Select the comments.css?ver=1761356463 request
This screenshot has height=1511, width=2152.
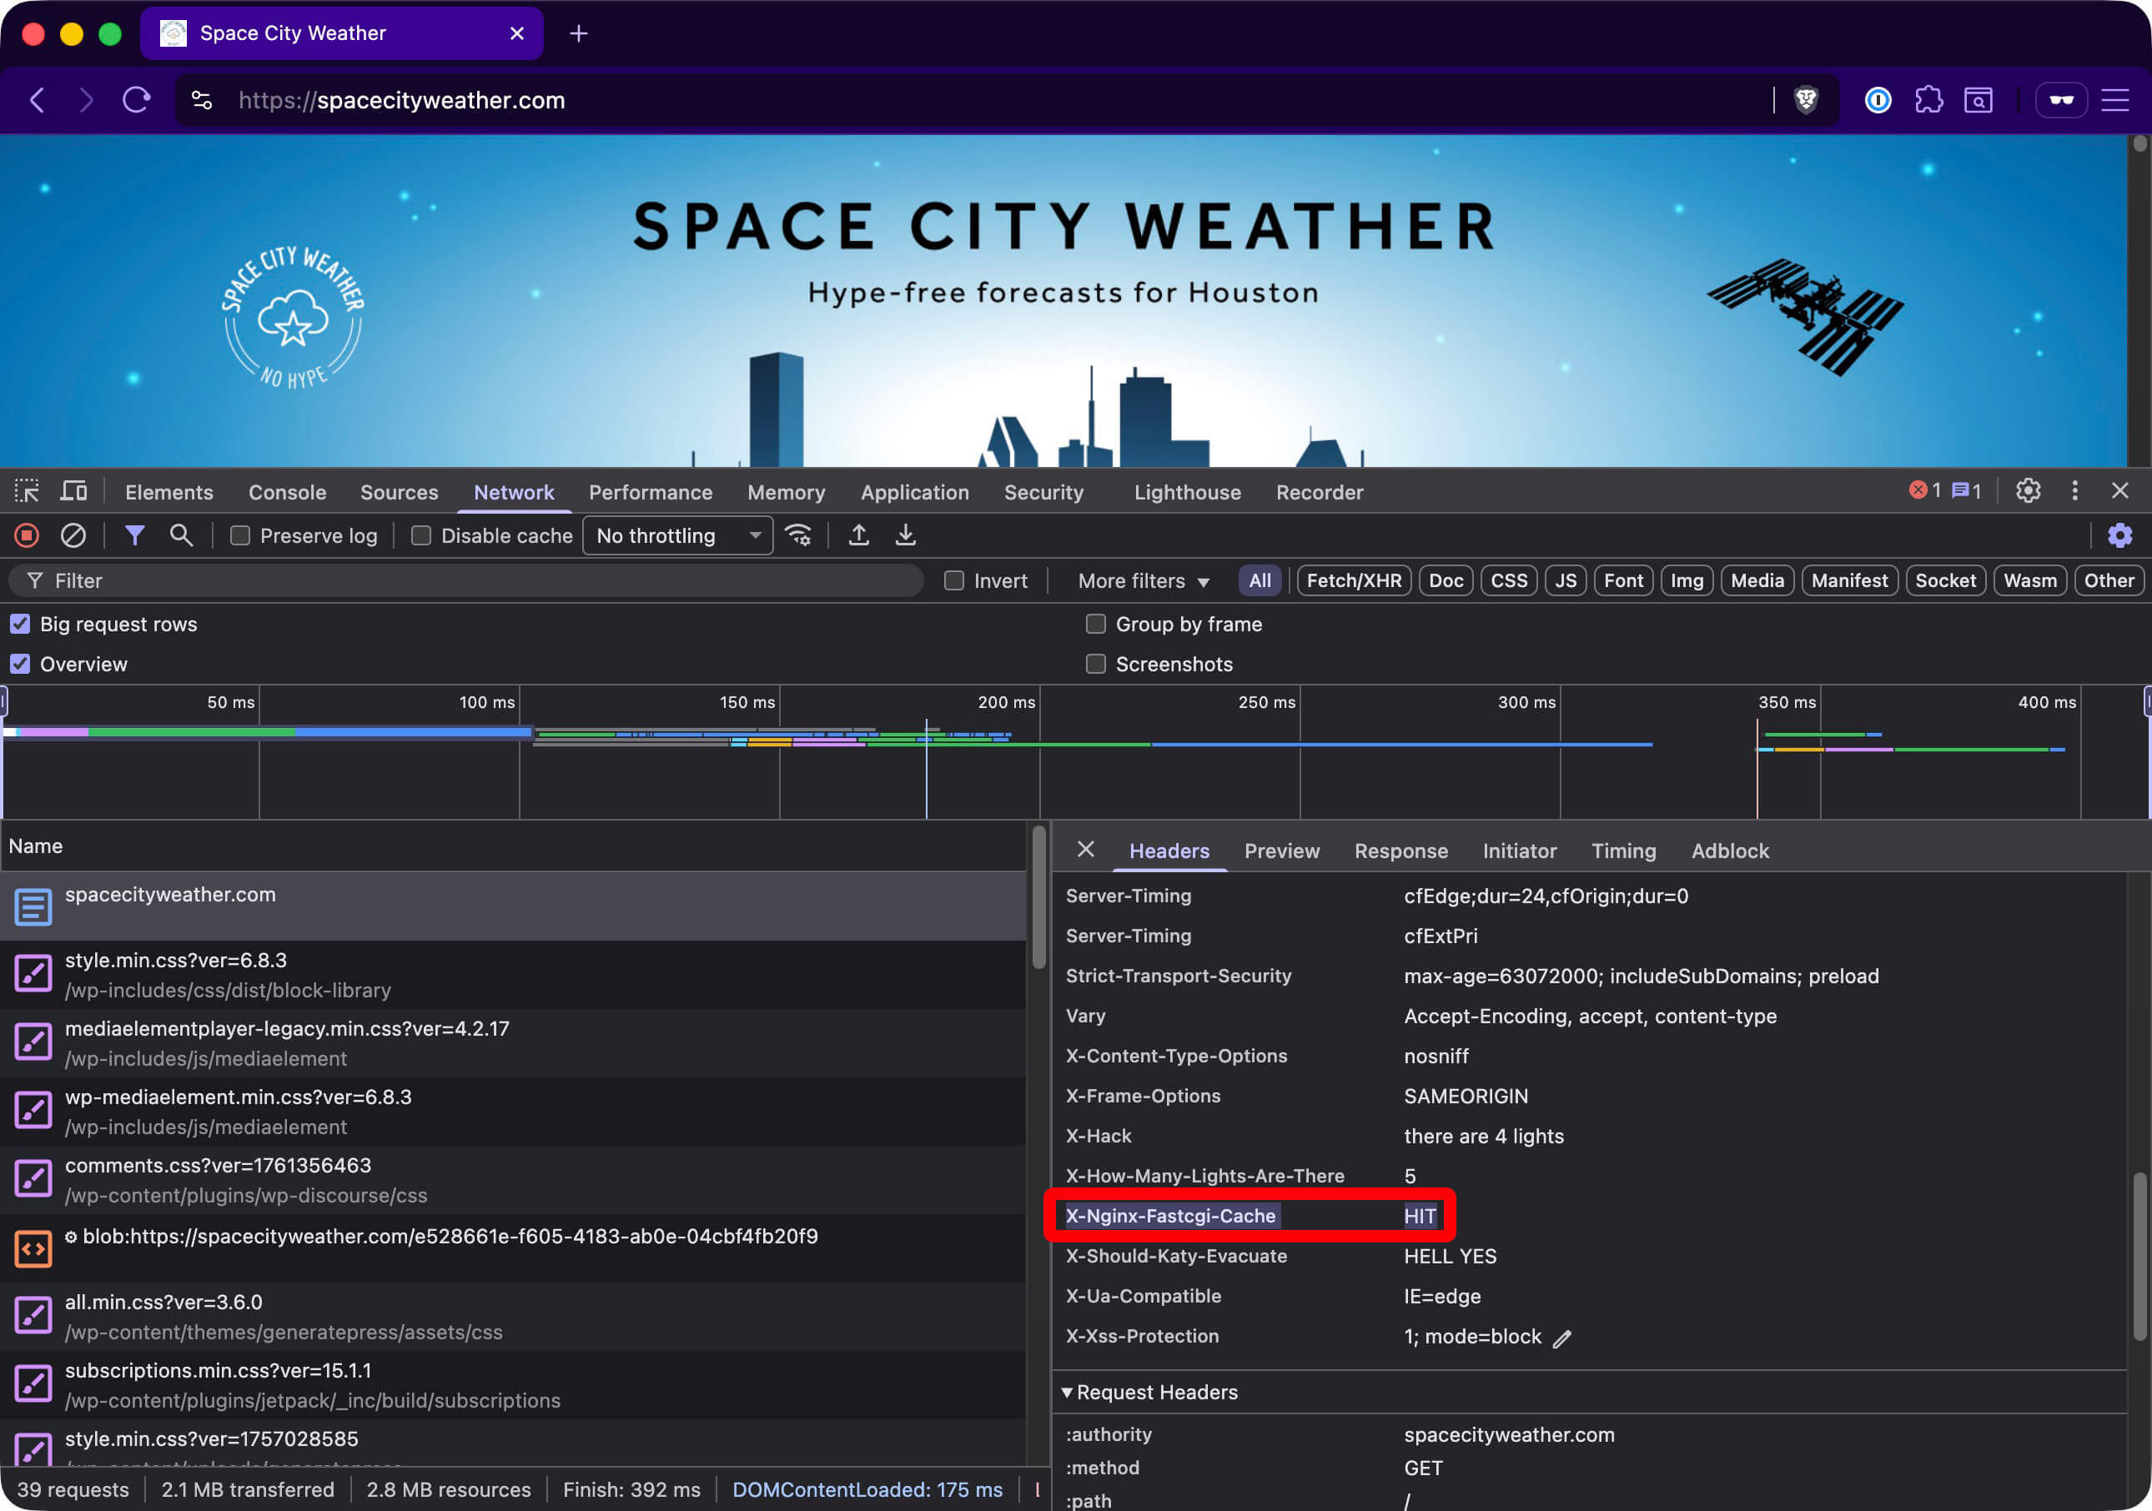pos(218,1165)
